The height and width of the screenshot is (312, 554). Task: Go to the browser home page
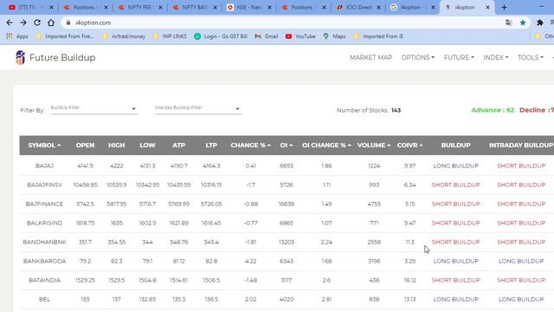[51, 23]
